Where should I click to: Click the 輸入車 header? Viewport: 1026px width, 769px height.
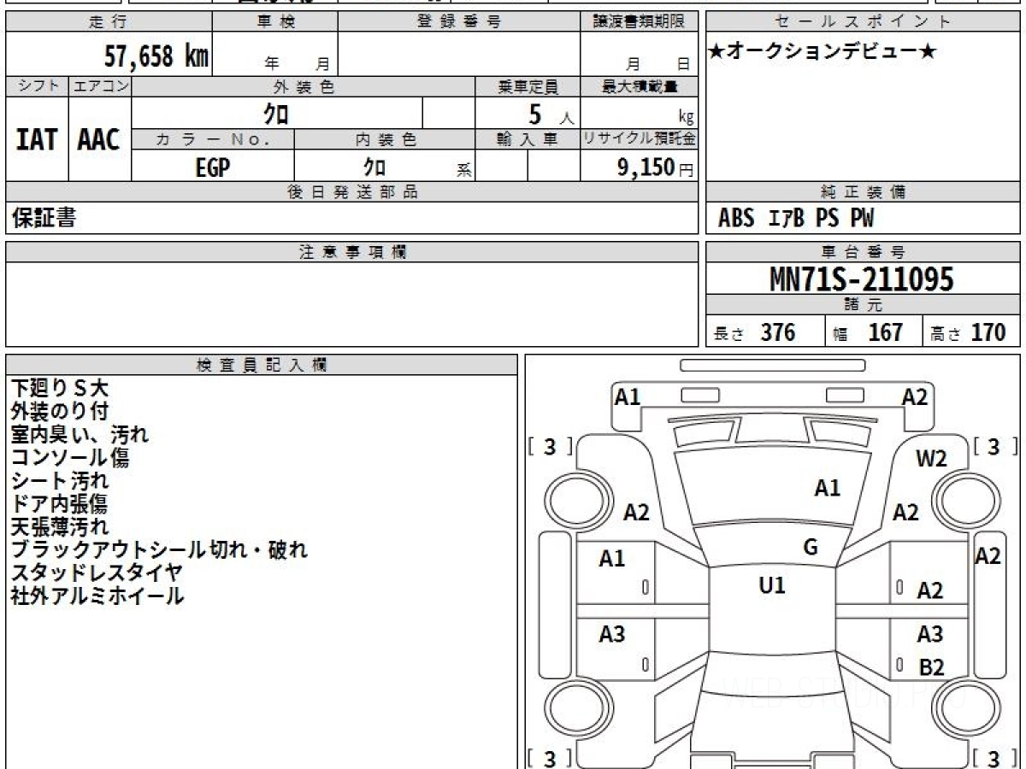[x=528, y=139]
